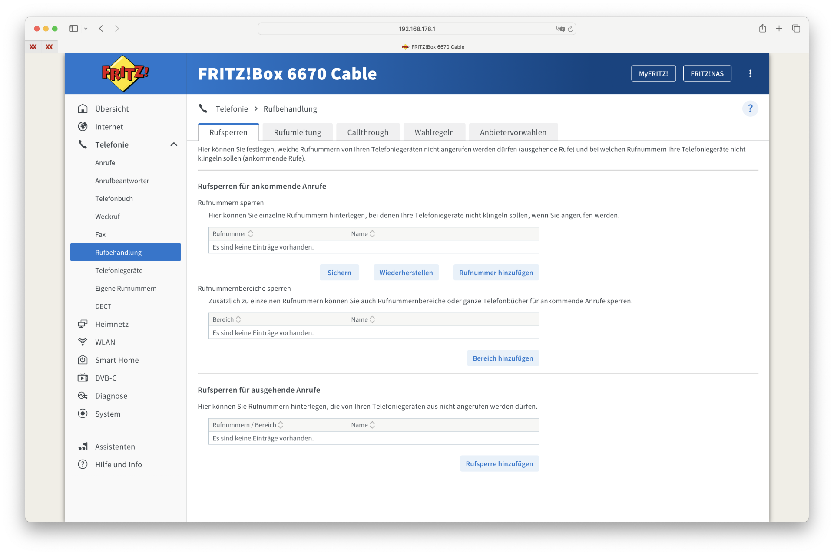Switch to the Rufsperren tab
The height and width of the screenshot is (555, 834).
228,132
